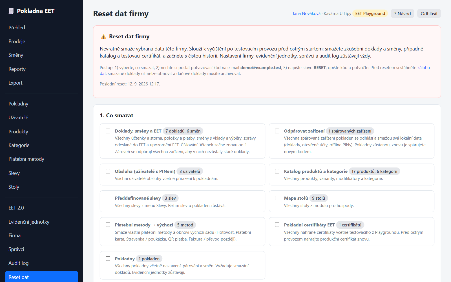Open the ? Návod help button
Image resolution: width=451 pixels, height=282 pixels.
coord(403,14)
